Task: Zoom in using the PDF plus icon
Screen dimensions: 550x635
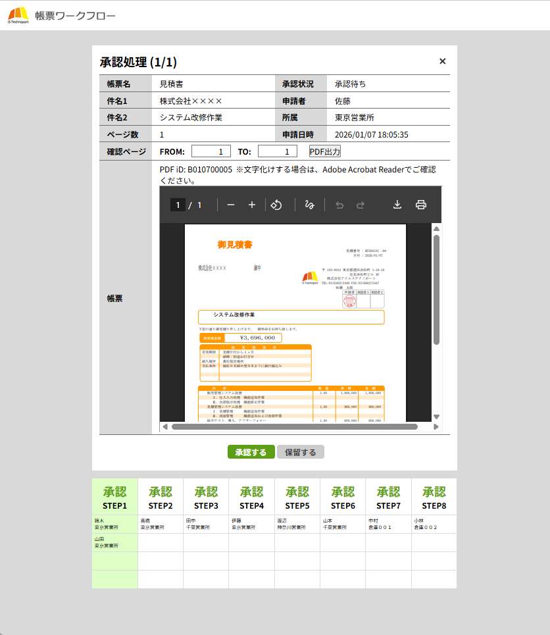Action: [x=251, y=205]
